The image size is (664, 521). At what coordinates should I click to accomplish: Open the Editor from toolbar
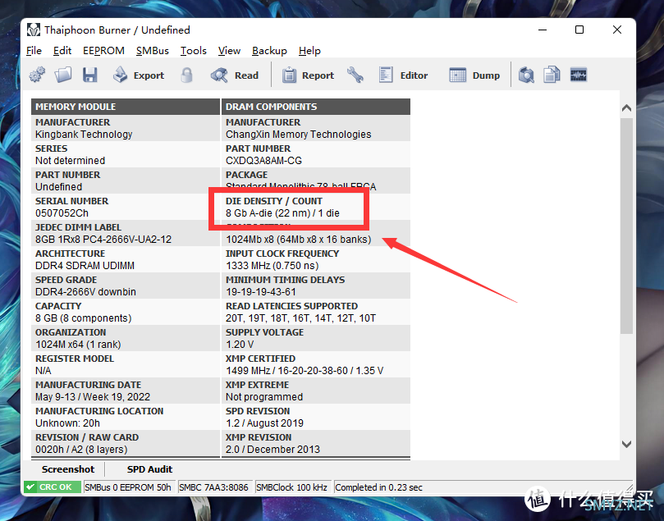tap(403, 75)
